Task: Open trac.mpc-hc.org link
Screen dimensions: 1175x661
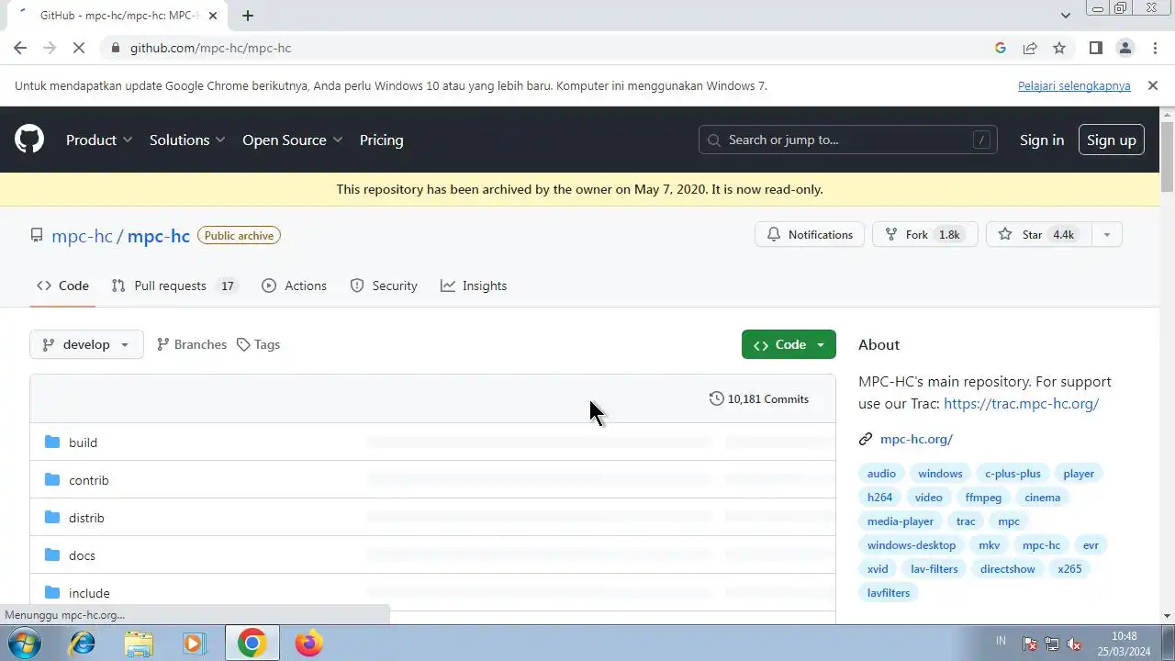Action: 1021,403
